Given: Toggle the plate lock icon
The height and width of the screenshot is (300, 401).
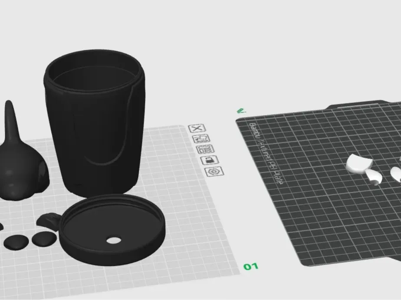Looking at the screenshot, I should tap(209, 161).
